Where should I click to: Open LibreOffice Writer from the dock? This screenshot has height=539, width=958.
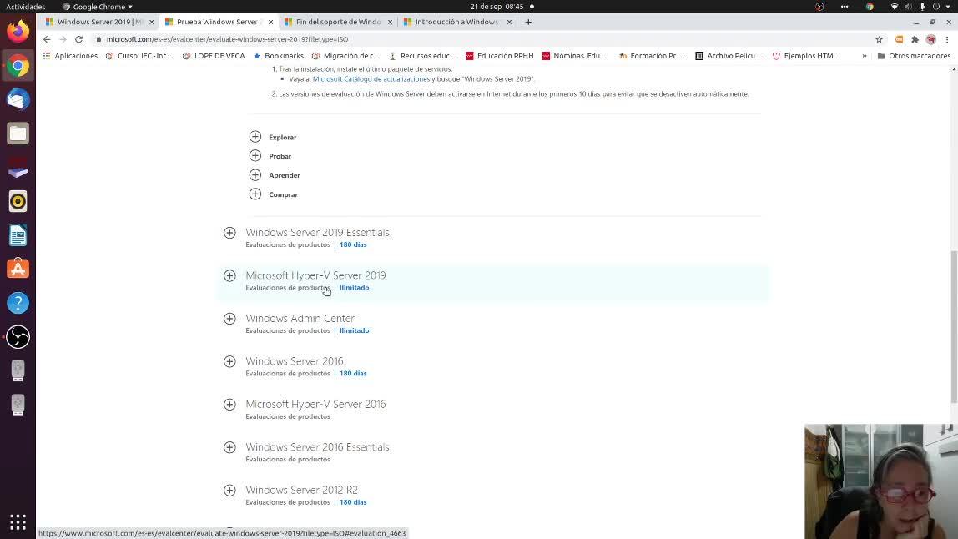click(x=18, y=235)
